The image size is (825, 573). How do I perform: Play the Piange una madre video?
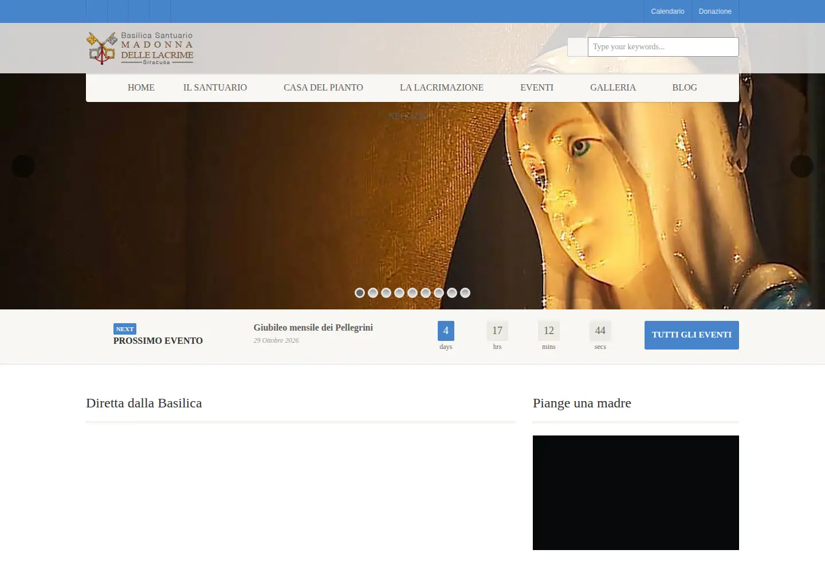coord(636,493)
